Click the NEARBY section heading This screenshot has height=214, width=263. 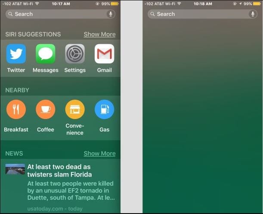click(17, 90)
